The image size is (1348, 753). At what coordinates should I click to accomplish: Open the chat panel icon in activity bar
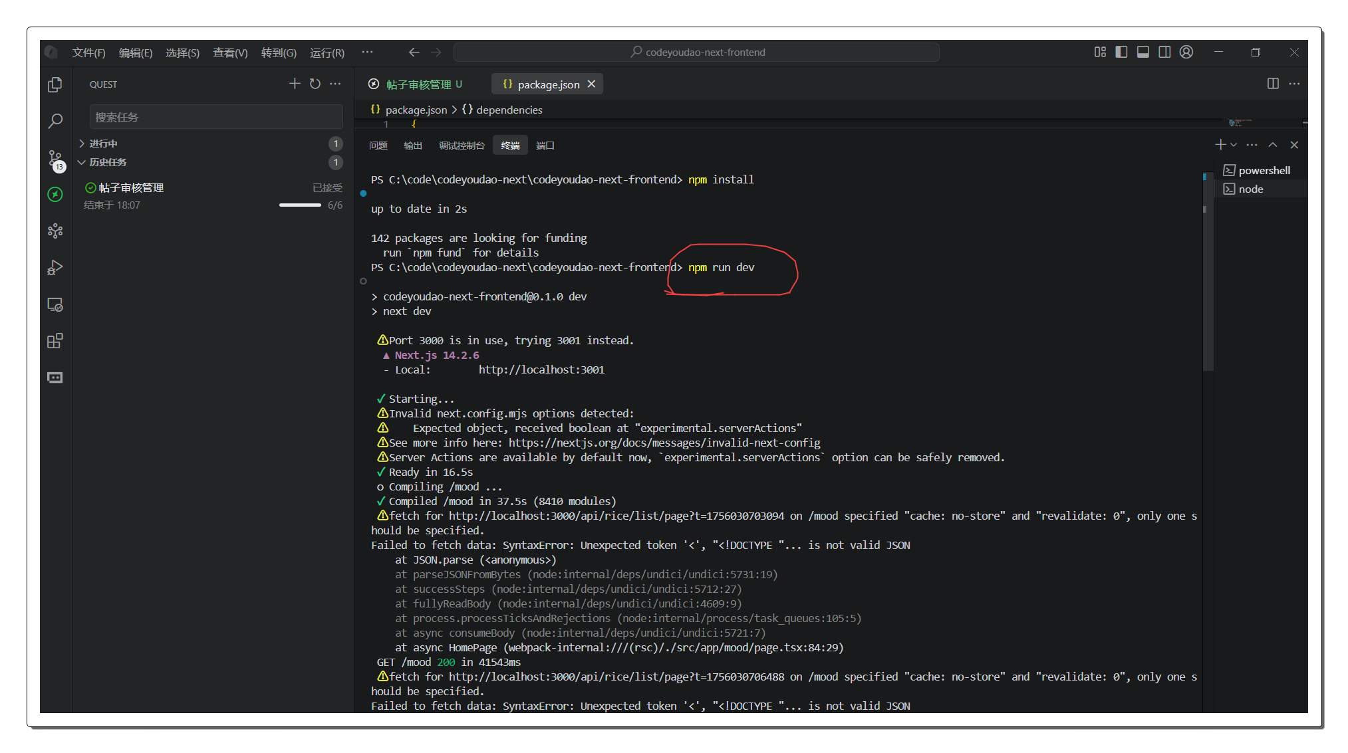(x=55, y=377)
